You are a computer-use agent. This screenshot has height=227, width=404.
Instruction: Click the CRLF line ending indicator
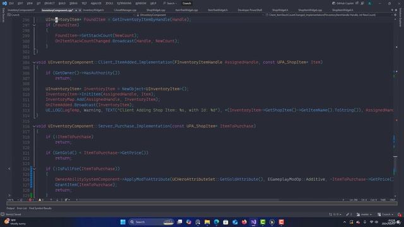[x=392, y=200]
